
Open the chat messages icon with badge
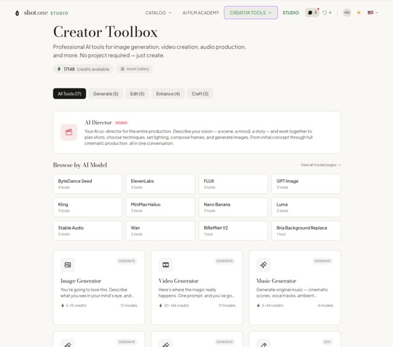pyautogui.click(x=312, y=13)
